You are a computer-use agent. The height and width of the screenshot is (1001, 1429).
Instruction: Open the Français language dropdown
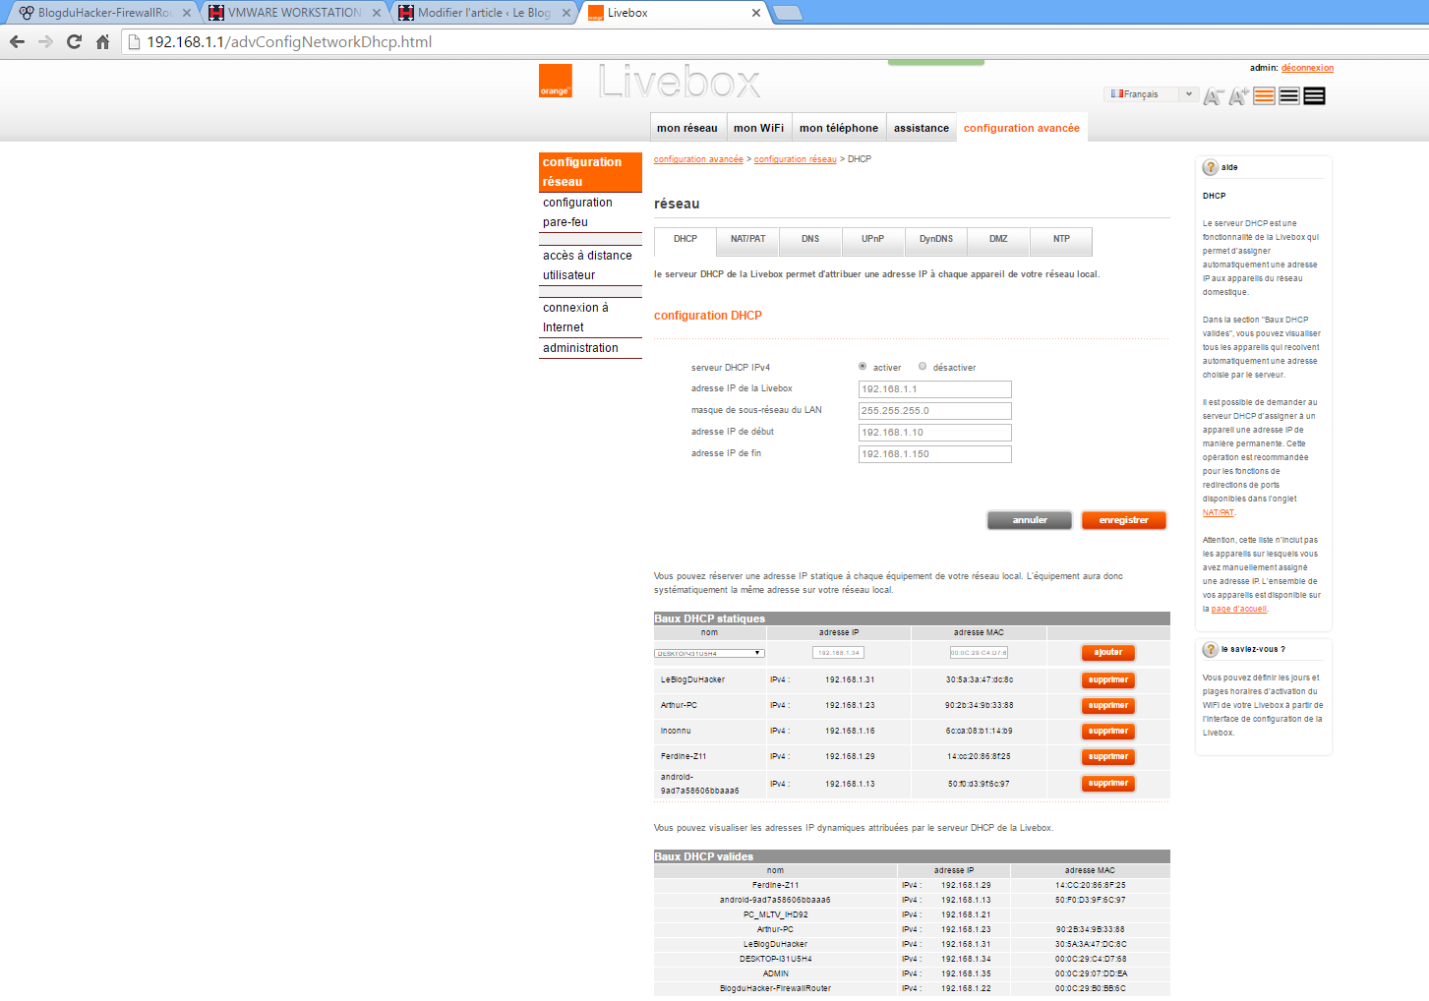1150,94
